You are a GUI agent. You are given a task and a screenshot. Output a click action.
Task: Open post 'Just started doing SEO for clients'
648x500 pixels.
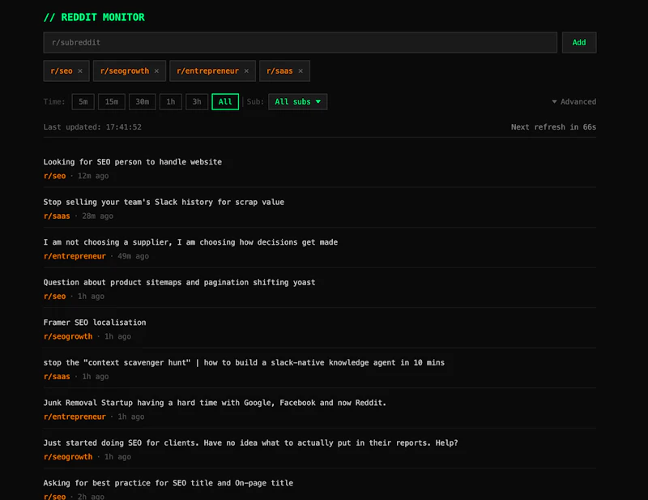pyautogui.click(x=250, y=443)
